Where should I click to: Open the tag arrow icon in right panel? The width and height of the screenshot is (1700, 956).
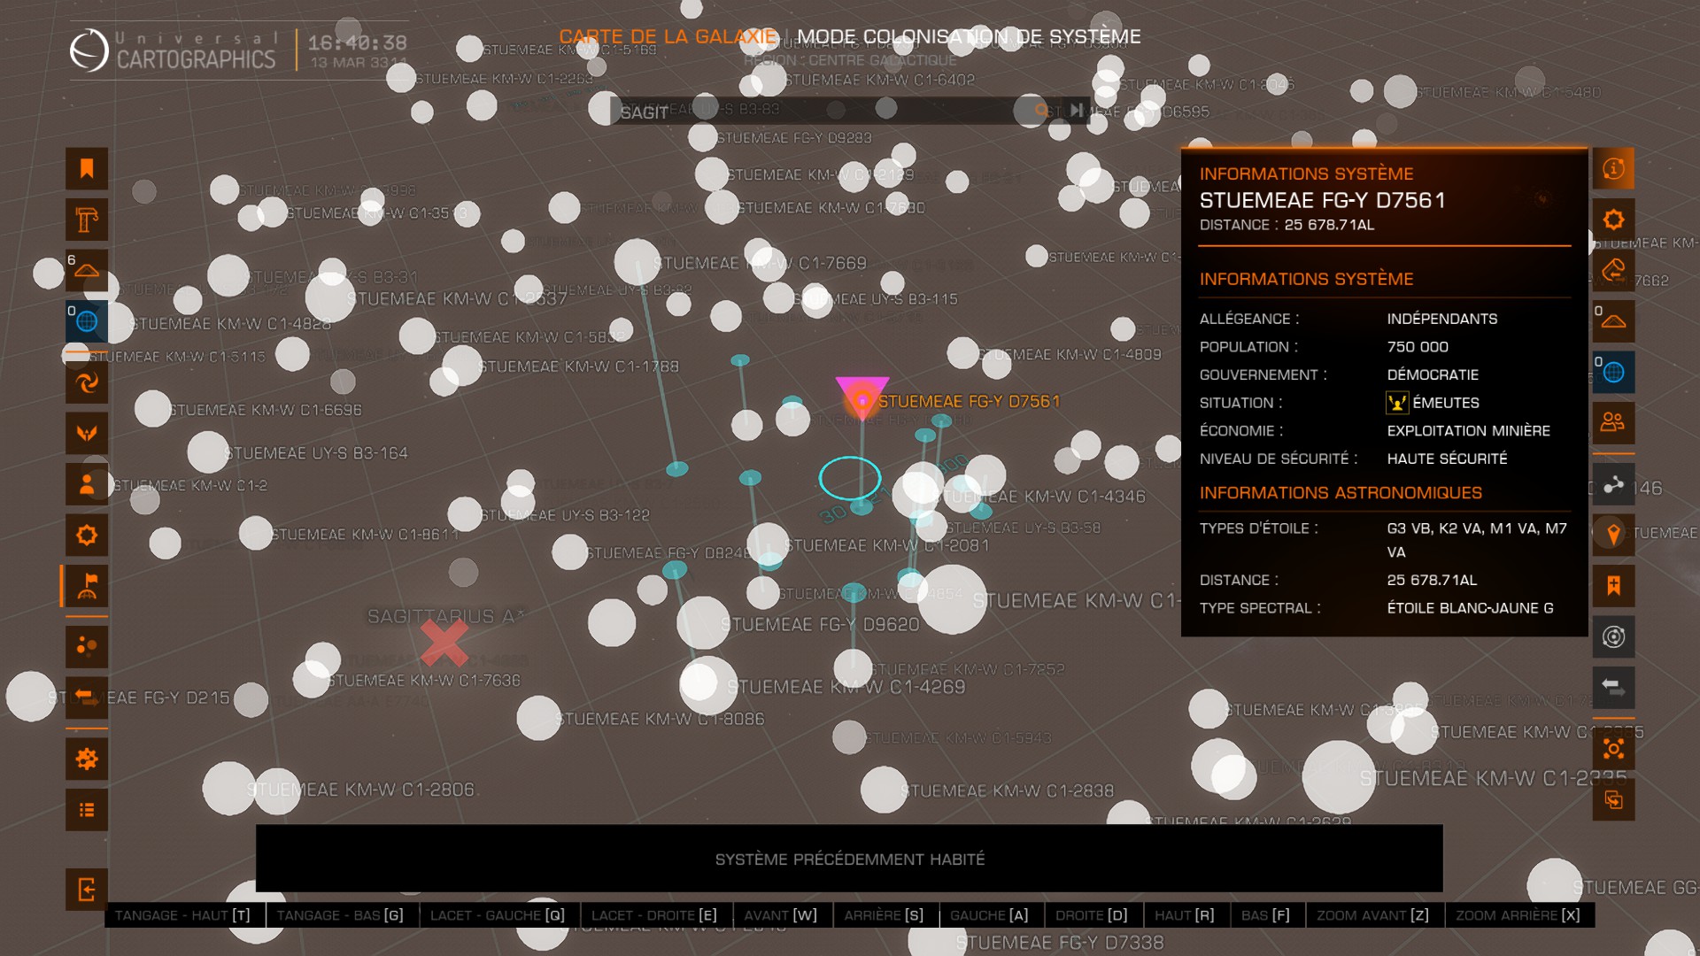click(x=1613, y=270)
